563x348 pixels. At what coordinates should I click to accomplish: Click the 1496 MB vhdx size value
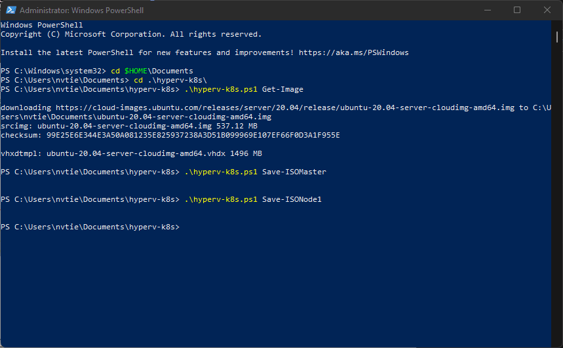pyautogui.click(x=246, y=154)
